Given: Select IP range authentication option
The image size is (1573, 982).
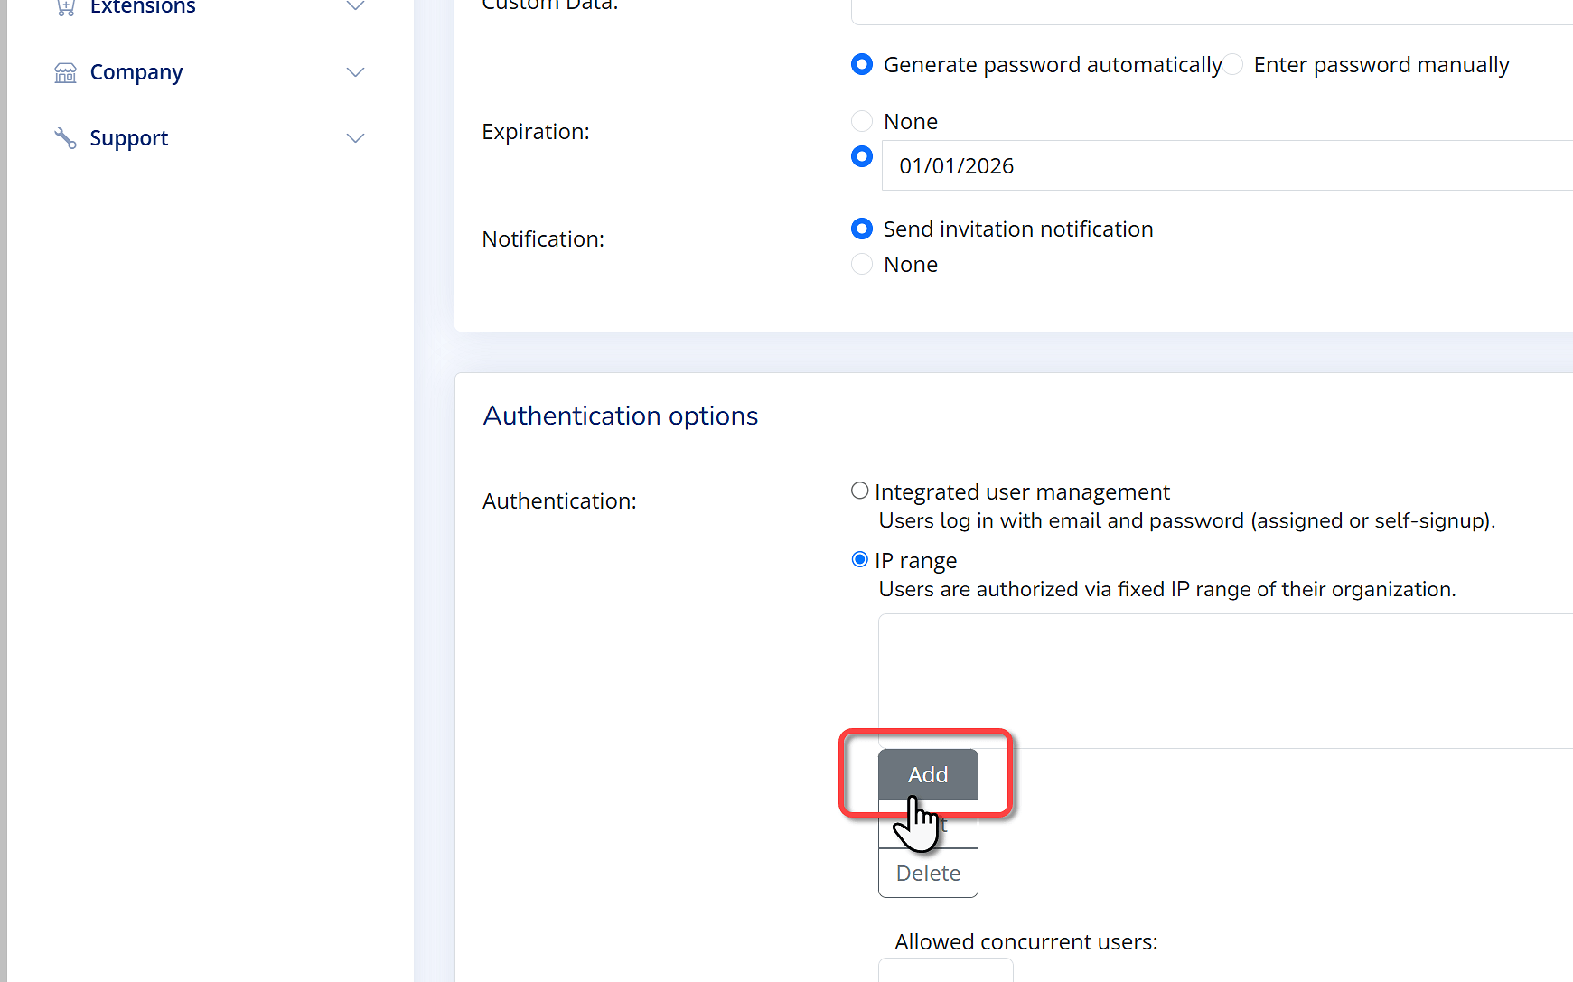Looking at the screenshot, I should 860,560.
